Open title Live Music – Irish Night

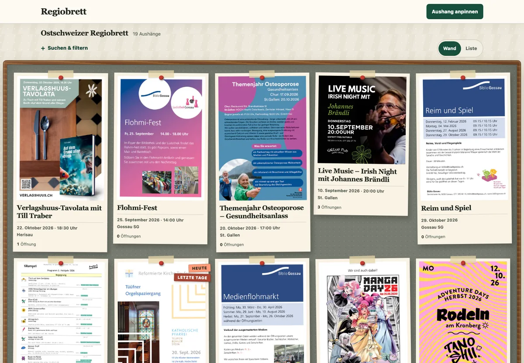357,175
